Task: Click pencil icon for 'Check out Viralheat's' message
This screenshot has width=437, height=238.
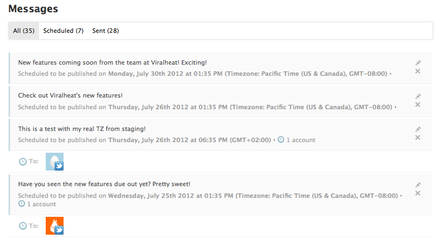Action: coord(418,96)
